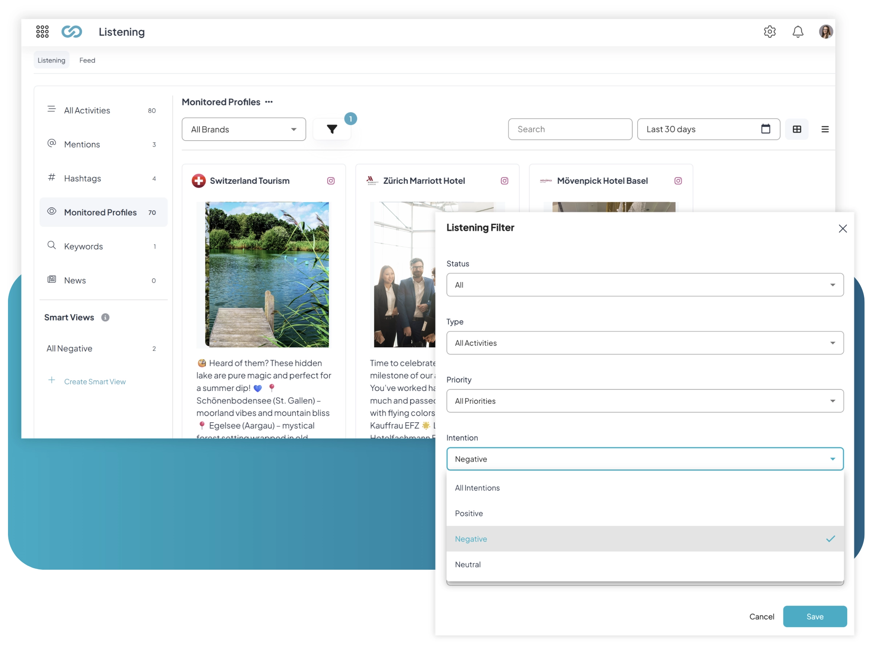
Task: Click the Save button
Action: click(815, 617)
